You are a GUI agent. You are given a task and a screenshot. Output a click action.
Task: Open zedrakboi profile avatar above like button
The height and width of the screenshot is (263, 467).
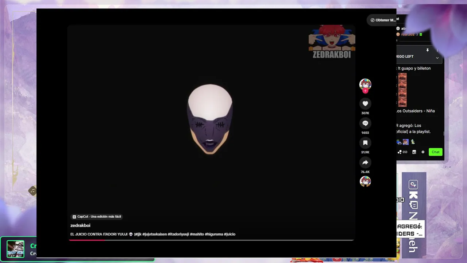365,84
